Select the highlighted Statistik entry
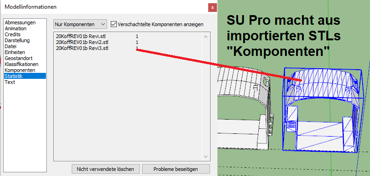370x176 pixels. point(25,76)
